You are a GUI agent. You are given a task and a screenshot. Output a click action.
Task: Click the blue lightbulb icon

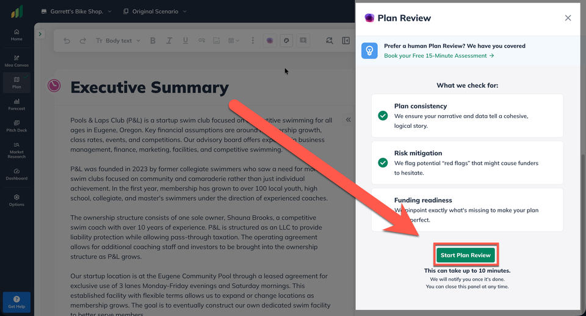[x=369, y=51]
